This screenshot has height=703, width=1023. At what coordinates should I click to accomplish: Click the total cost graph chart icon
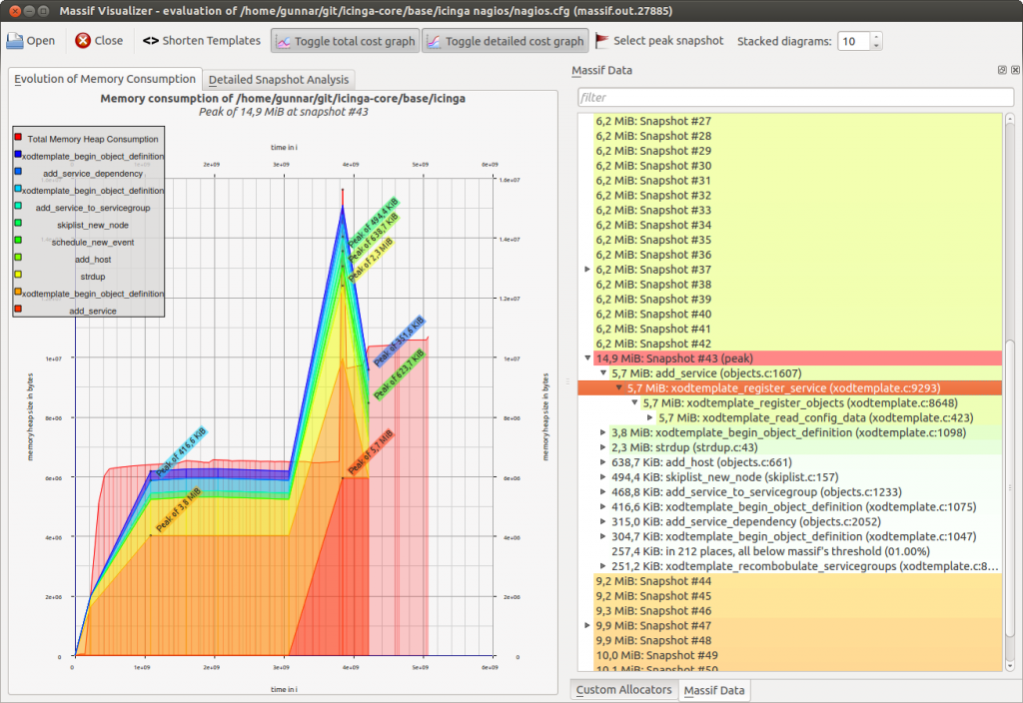coord(283,41)
